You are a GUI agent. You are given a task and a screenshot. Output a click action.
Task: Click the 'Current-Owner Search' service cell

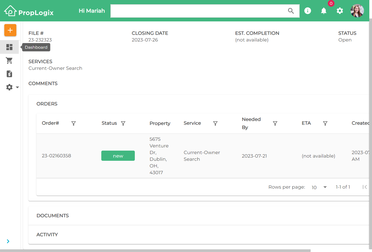pos(202,156)
